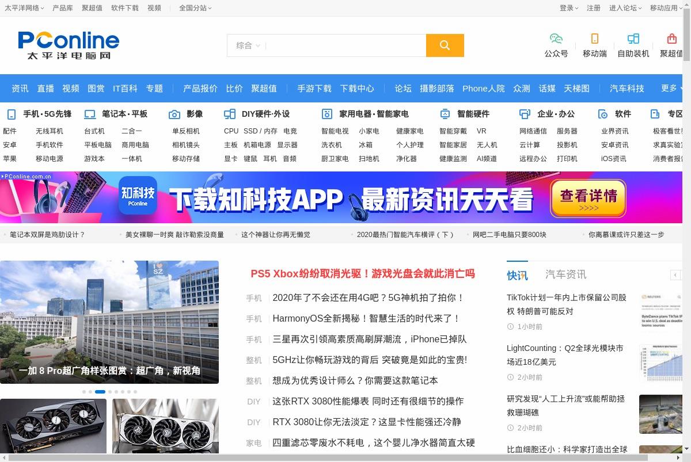Image resolution: width=691 pixels, height=462 pixels.
Task: Open the black triple-fan graphics card thumbnail
Action: [x=53, y=426]
